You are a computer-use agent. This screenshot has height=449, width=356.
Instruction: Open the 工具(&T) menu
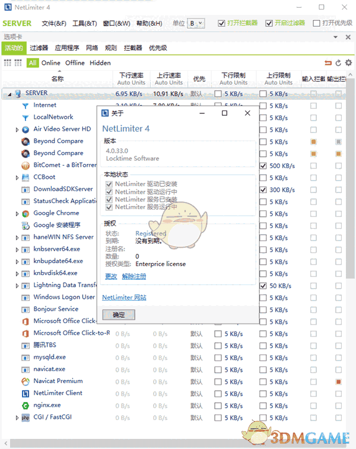(85, 24)
